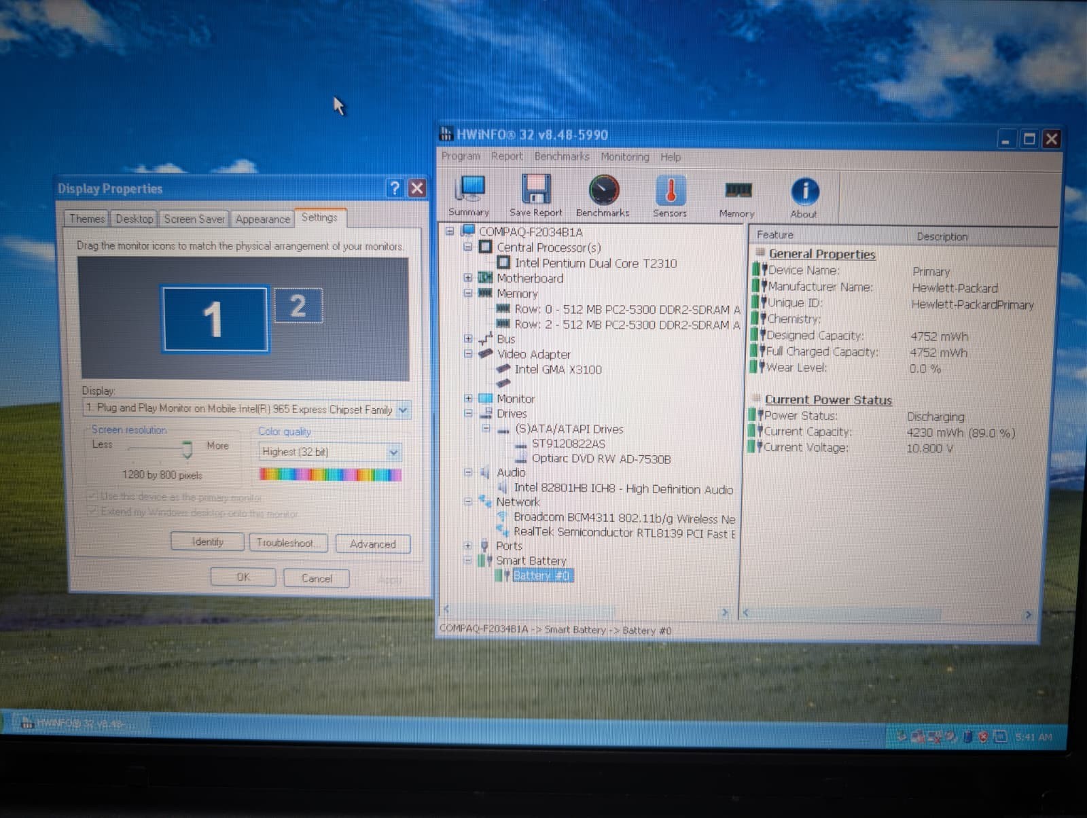Click the Screen resolution slider handle
This screenshot has width=1087, height=818.
coord(187,449)
